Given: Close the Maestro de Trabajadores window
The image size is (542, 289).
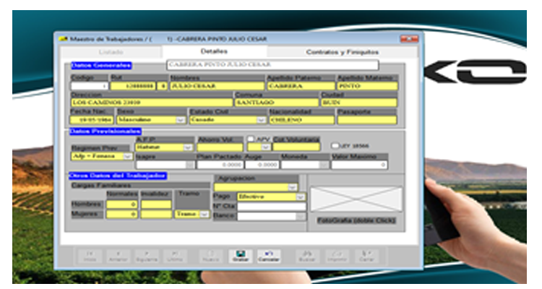Looking at the screenshot, I should 409,39.
